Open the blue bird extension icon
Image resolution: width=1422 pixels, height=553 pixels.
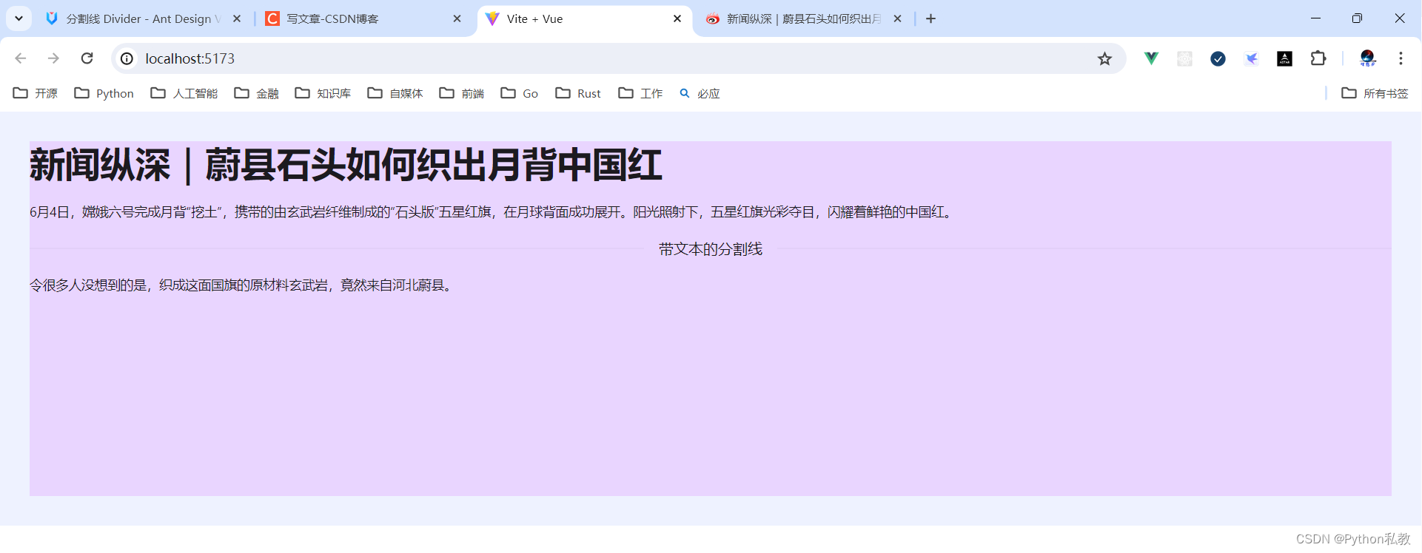click(x=1251, y=58)
